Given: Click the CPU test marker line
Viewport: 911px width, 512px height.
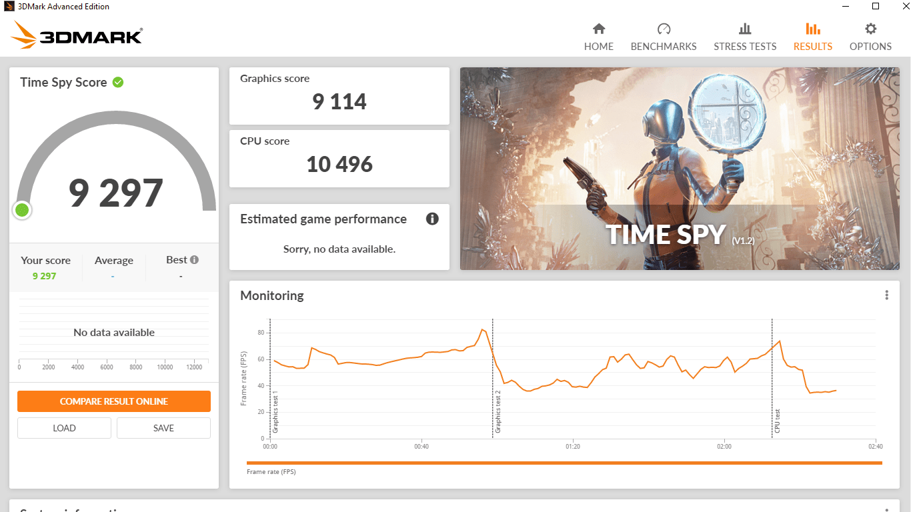Looking at the screenshot, I should (772, 378).
